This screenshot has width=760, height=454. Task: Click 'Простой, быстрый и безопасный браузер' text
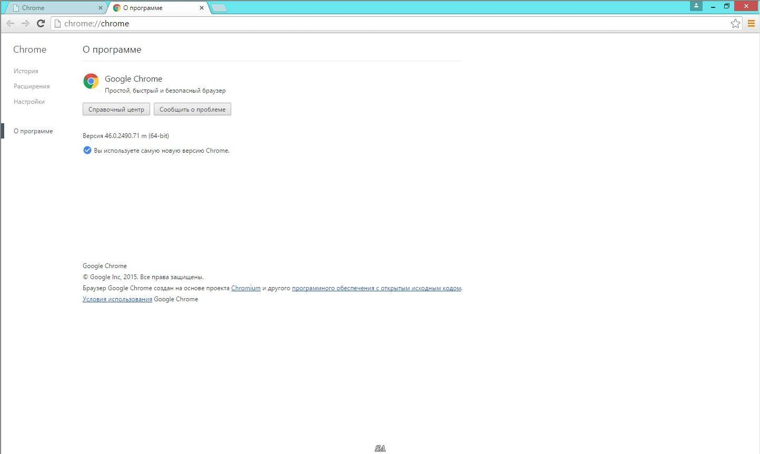(165, 91)
